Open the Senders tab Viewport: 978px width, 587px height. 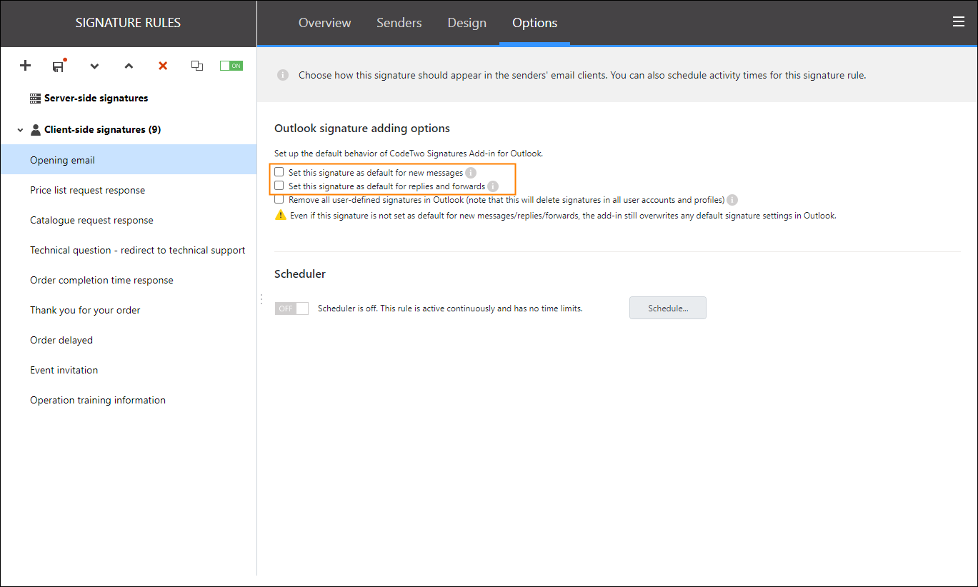click(399, 23)
